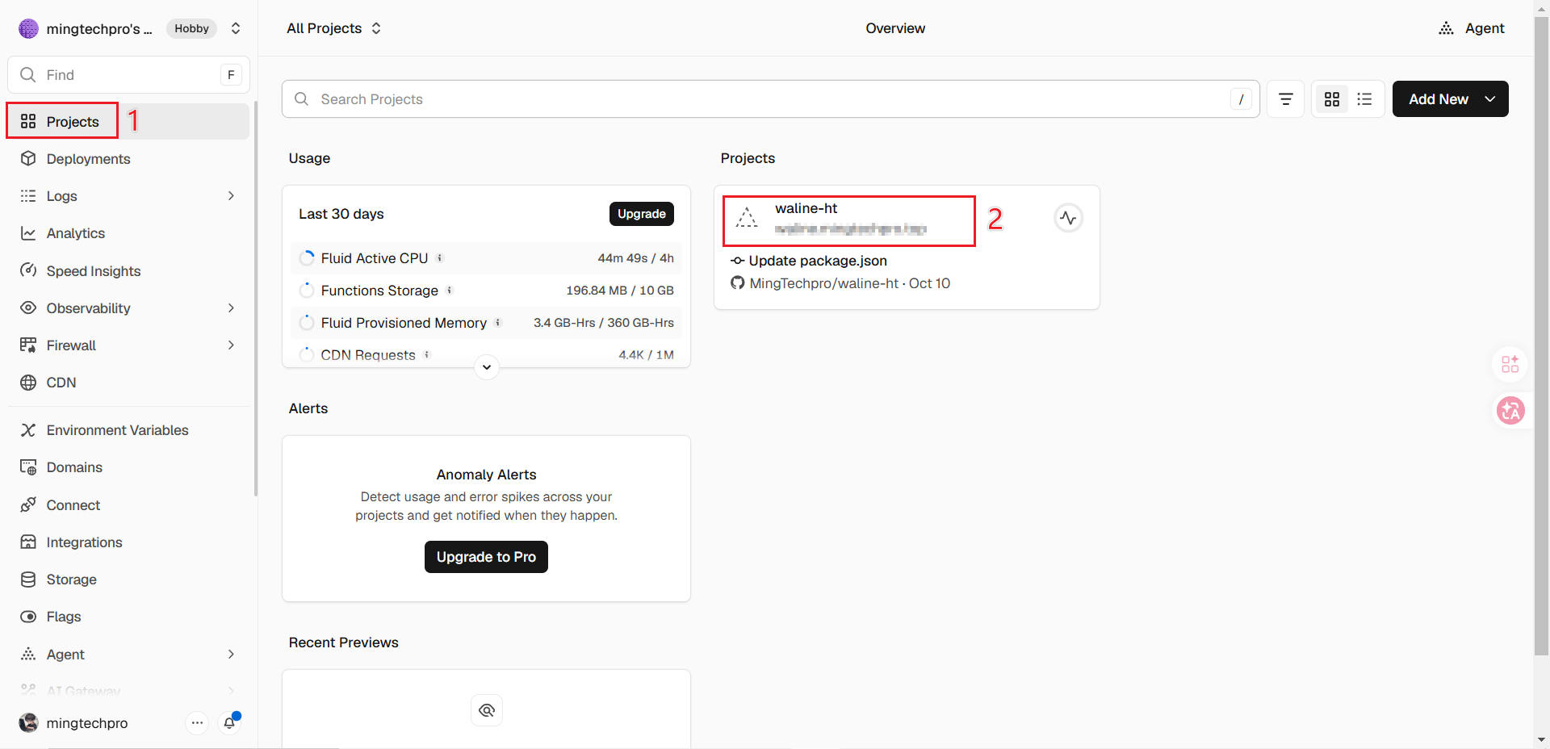This screenshot has height=749, width=1550.
Task: Expand the Firewall chevron
Action: [231, 345]
